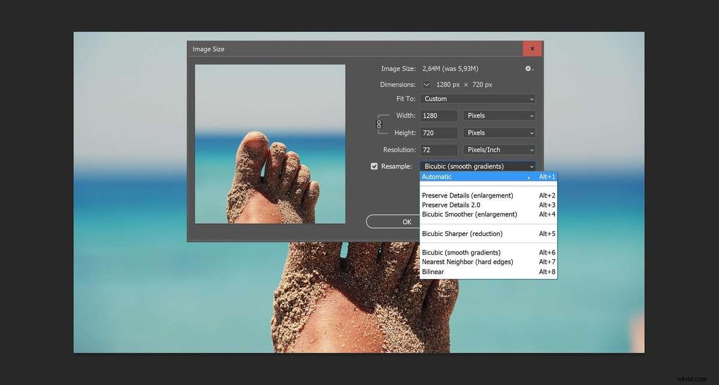Click the Height value input field
The height and width of the screenshot is (385, 719).
pos(439,132)
